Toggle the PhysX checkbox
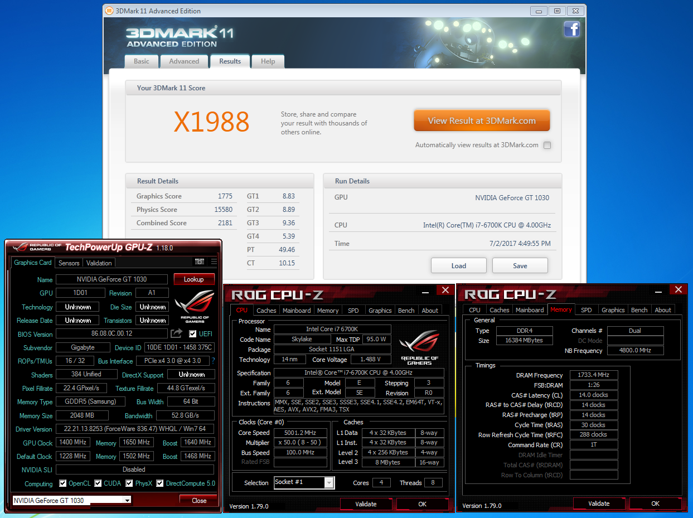This screenshot has width=693, height=518. click(x=129, y=483)
